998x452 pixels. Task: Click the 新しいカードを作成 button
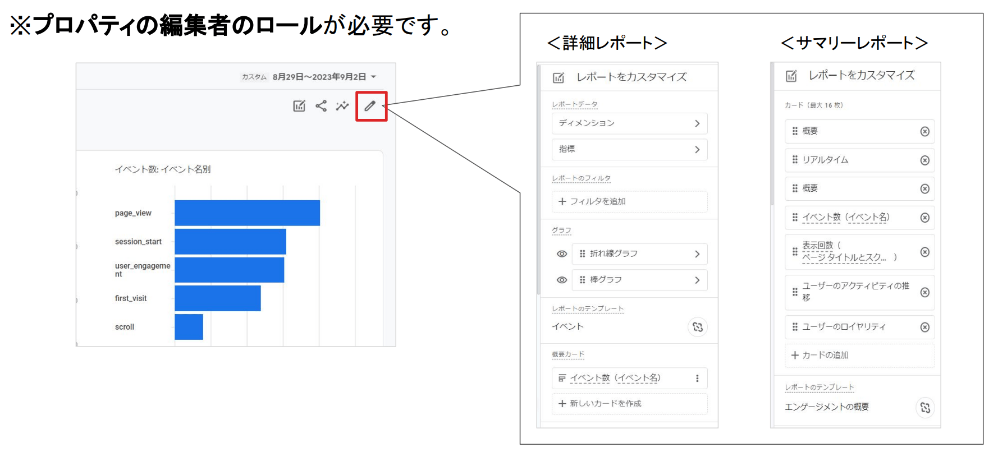pyautogui.click(x=629, y=404)
